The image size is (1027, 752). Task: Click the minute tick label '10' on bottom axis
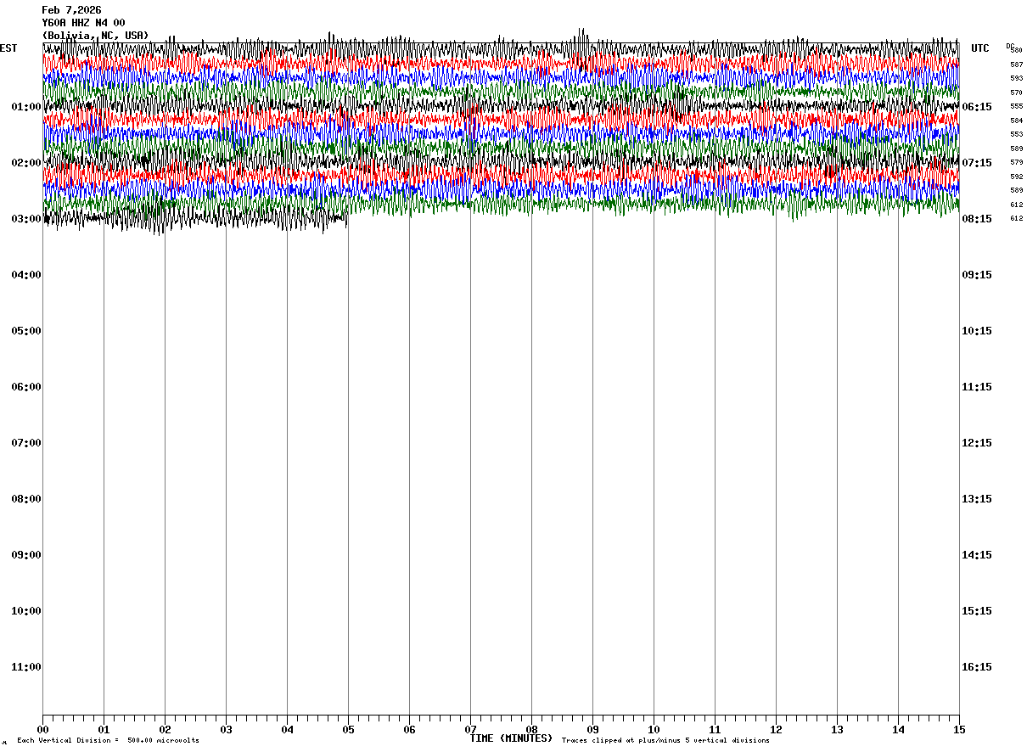click(x=654, y=730)
